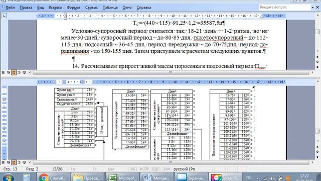Click the formula line ending 35587,5ц
The image size is (321, 181).
click(x=179, y=23)
